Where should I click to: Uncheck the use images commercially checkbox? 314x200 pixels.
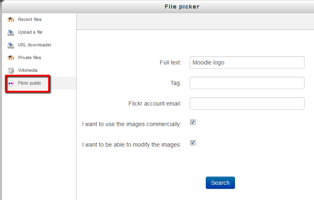(193, 122)
